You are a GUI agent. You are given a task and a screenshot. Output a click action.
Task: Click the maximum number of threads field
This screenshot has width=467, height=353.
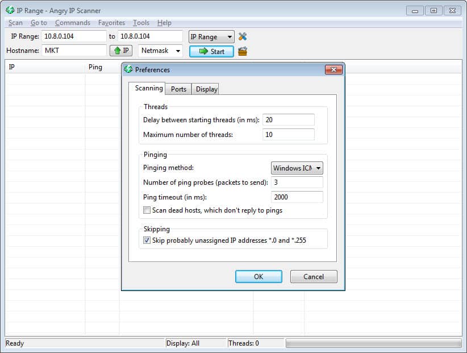[288, 134]
